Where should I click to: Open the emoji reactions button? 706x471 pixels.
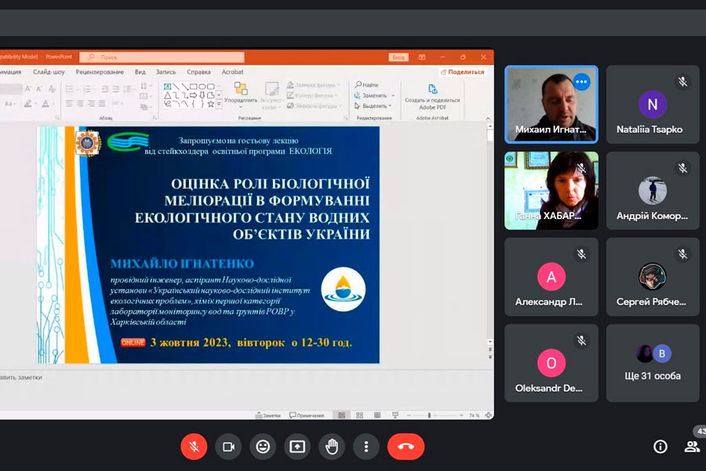coord(263,447)
